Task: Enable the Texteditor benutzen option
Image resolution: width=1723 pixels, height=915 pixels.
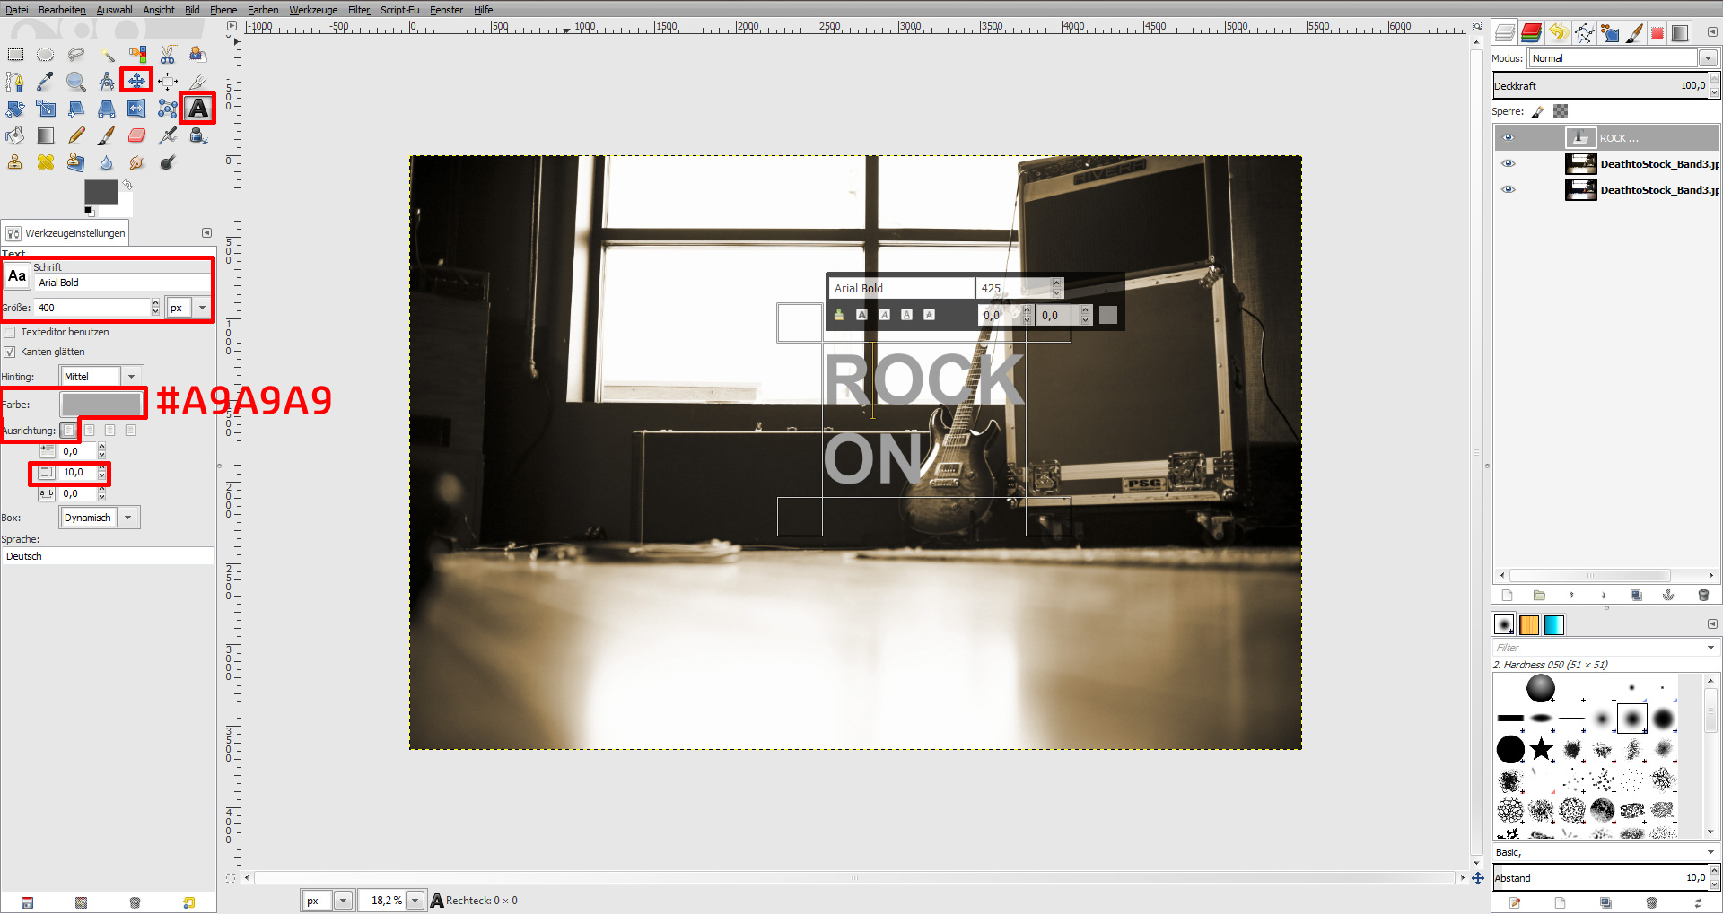Action: (x=9, y=332)
